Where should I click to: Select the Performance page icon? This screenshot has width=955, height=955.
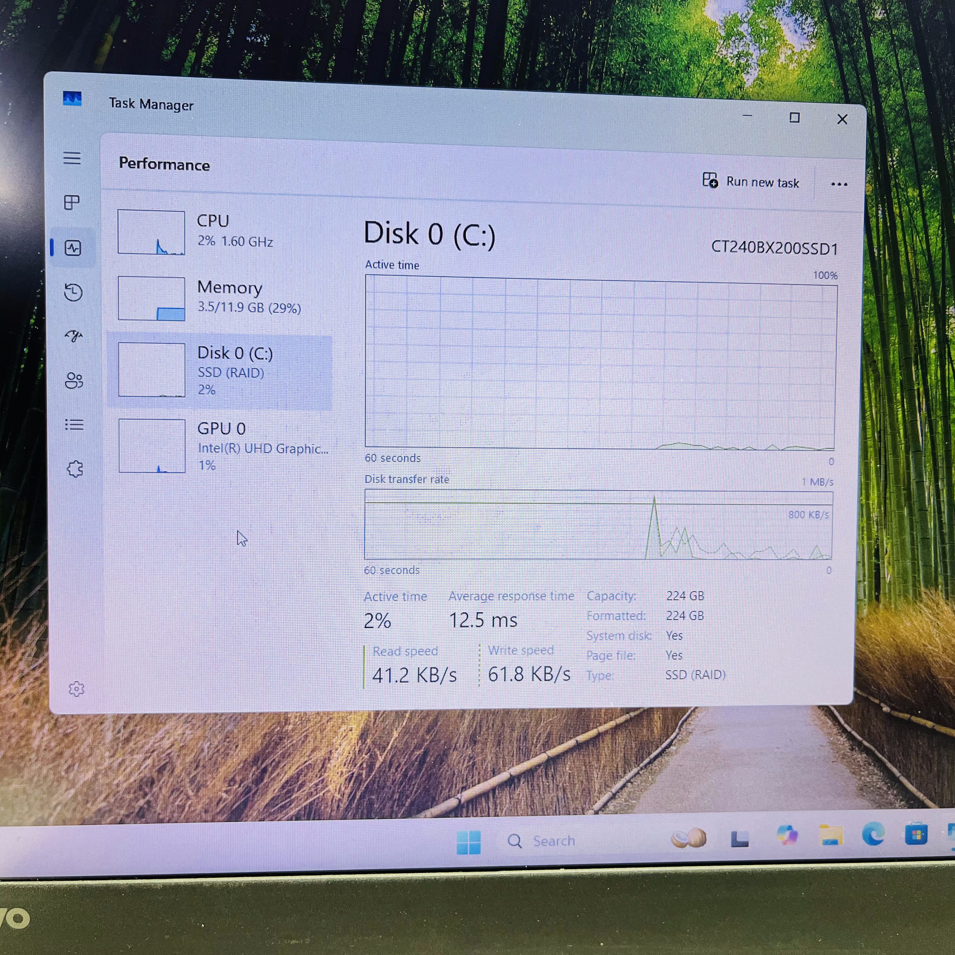point(73,248)
